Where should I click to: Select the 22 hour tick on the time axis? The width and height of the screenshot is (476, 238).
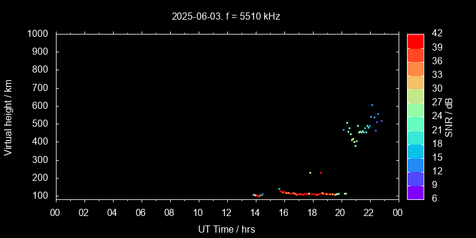point(369,212)
